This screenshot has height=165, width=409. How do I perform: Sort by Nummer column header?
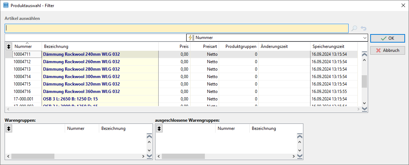tap(23, 46)
